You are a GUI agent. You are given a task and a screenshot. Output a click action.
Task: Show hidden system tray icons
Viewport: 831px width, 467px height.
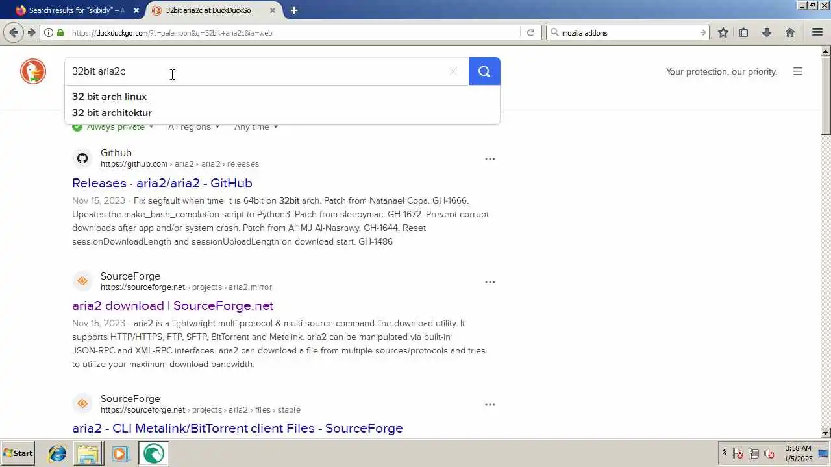724,453
